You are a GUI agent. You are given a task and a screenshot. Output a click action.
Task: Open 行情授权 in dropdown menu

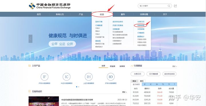tap(141, 33)
